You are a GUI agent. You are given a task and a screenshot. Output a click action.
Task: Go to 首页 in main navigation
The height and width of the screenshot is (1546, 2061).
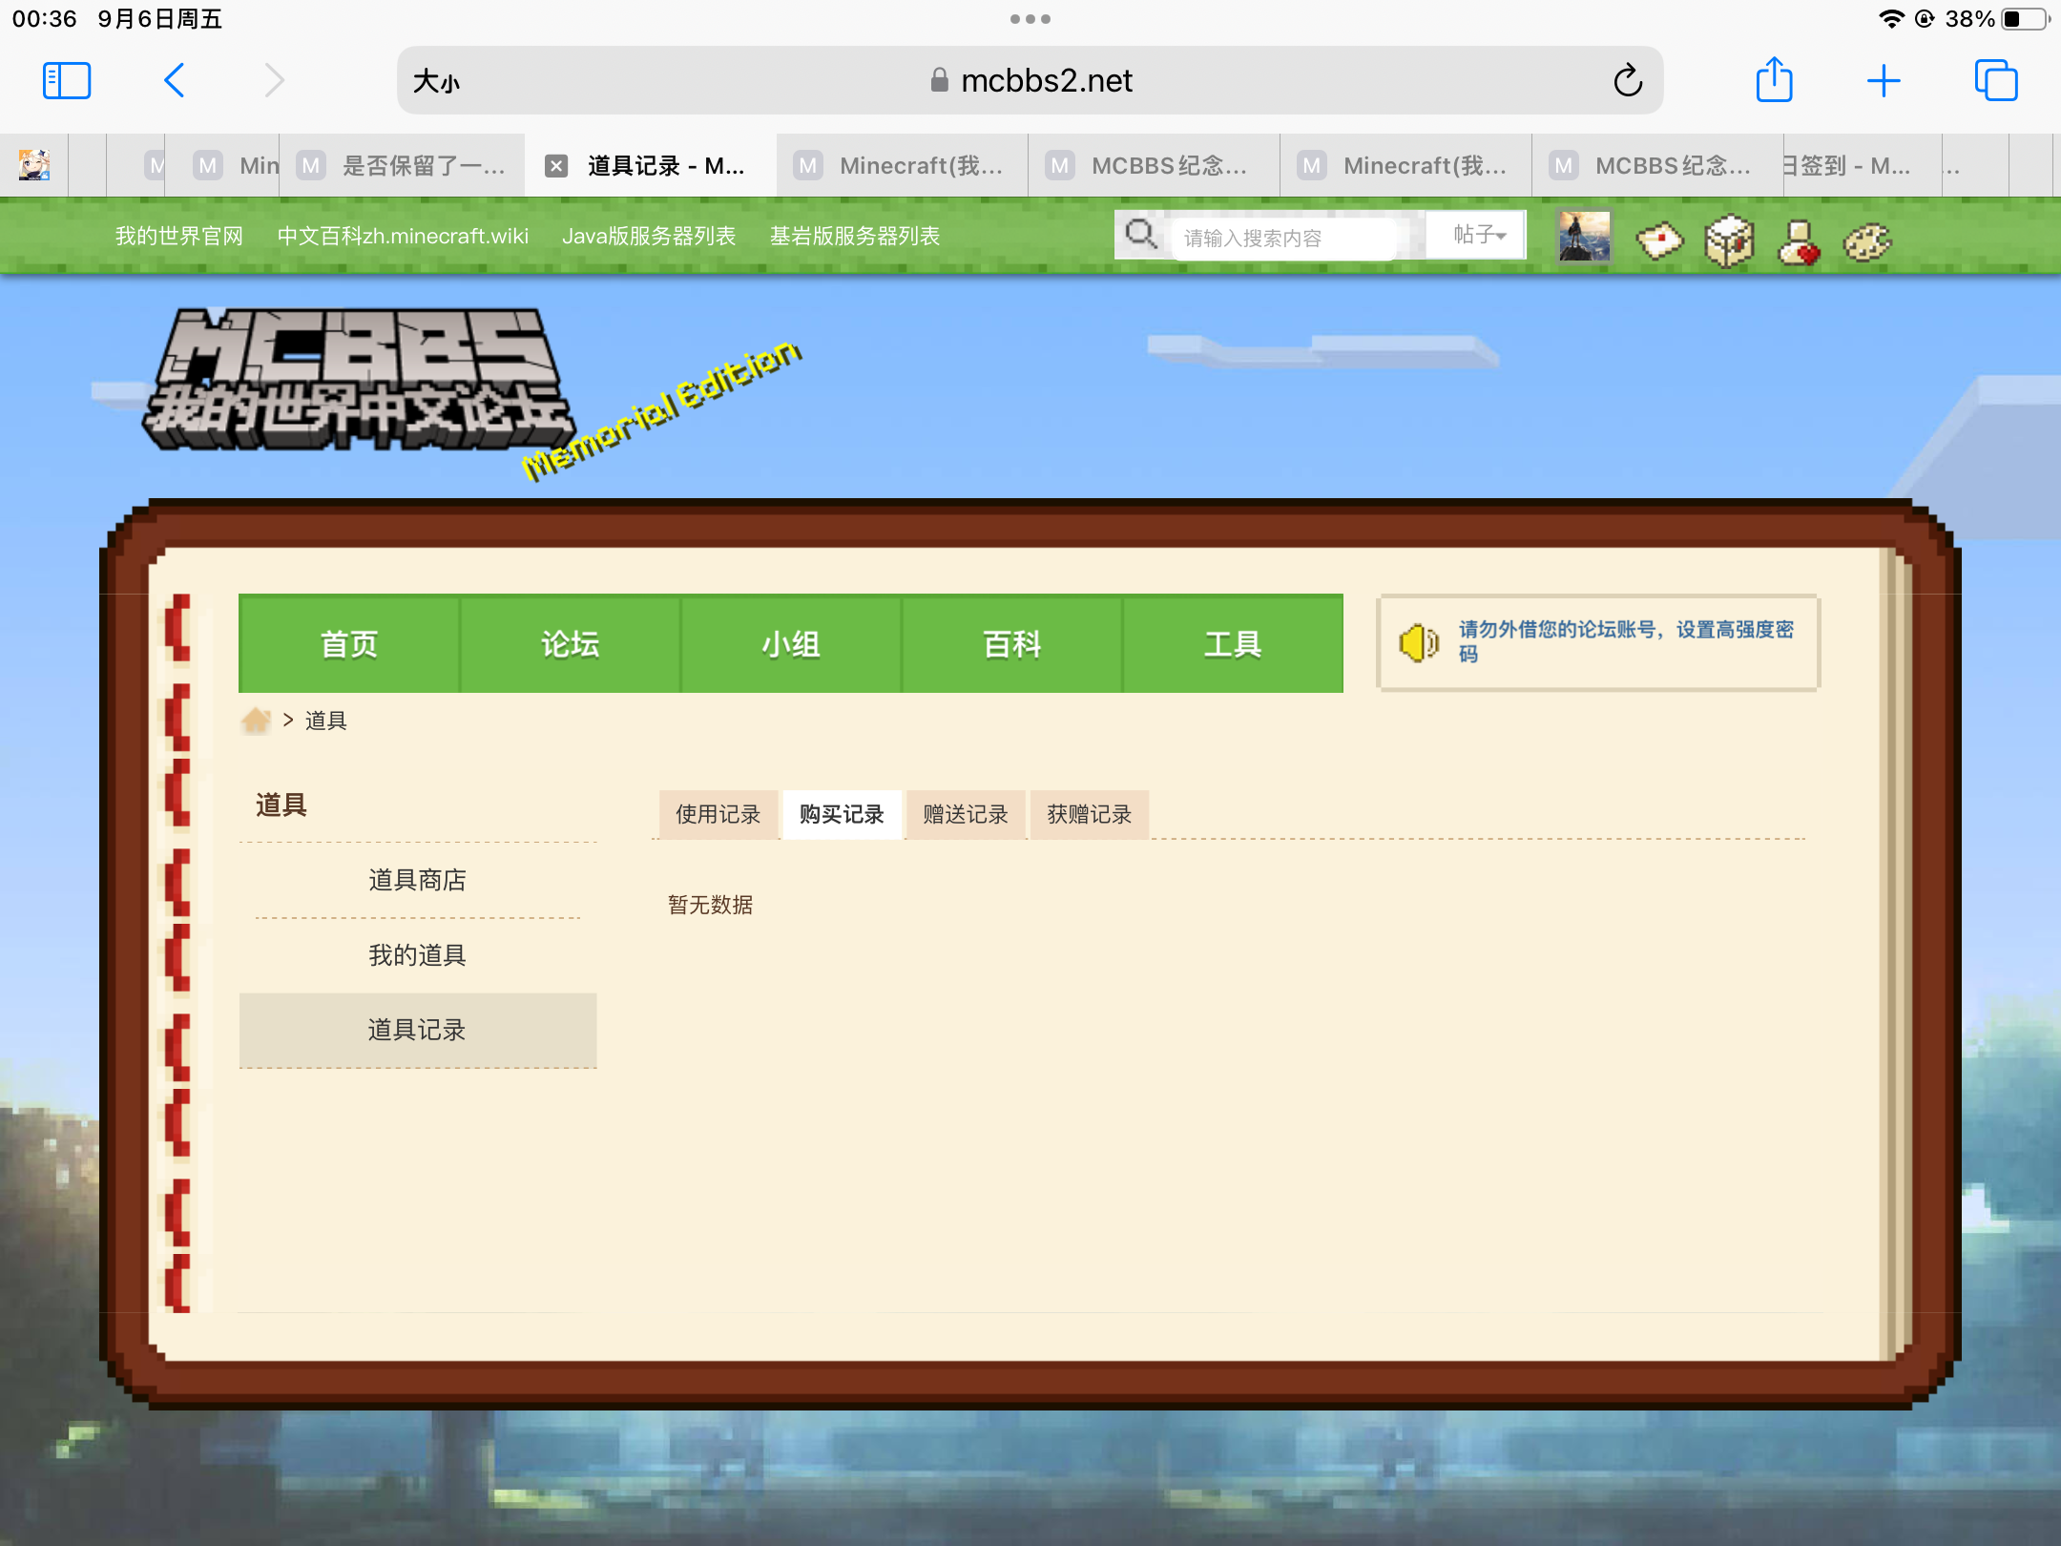tap(349, 644)
